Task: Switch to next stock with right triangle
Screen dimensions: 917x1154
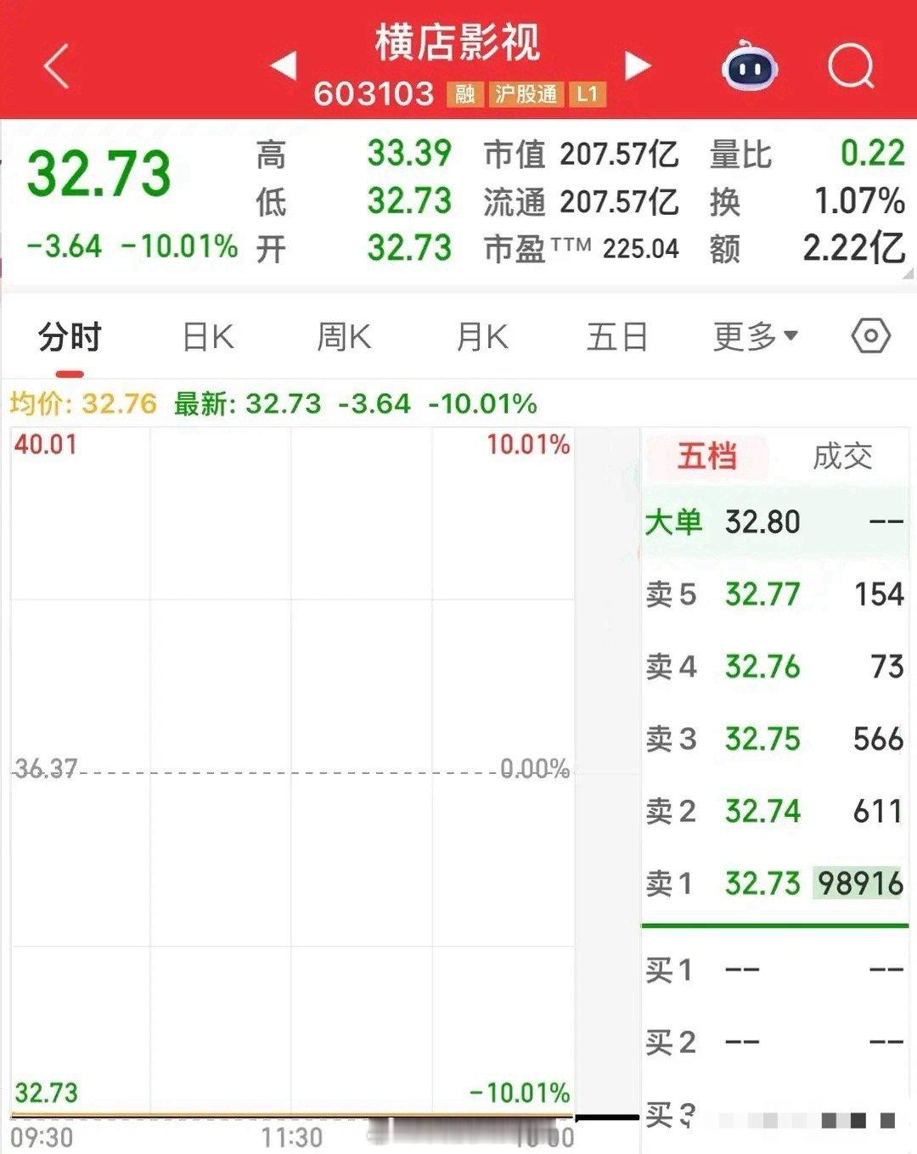Action: (x=638, y=65)
